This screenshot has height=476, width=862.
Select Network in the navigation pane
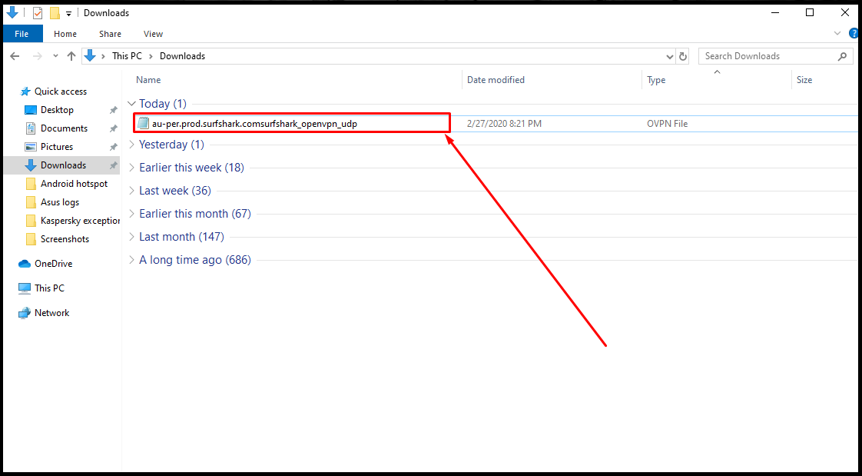pos(51,313)
